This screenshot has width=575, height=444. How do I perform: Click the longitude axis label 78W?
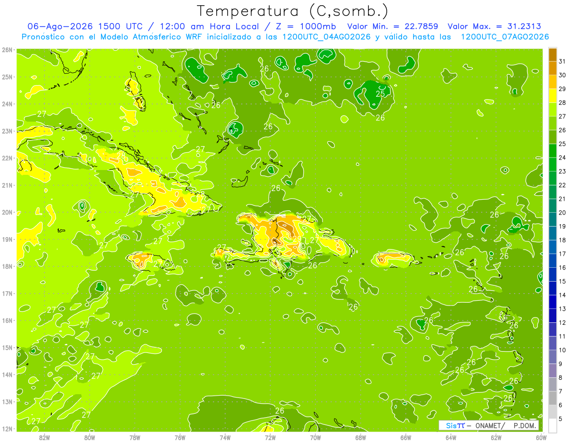point(135,438)
